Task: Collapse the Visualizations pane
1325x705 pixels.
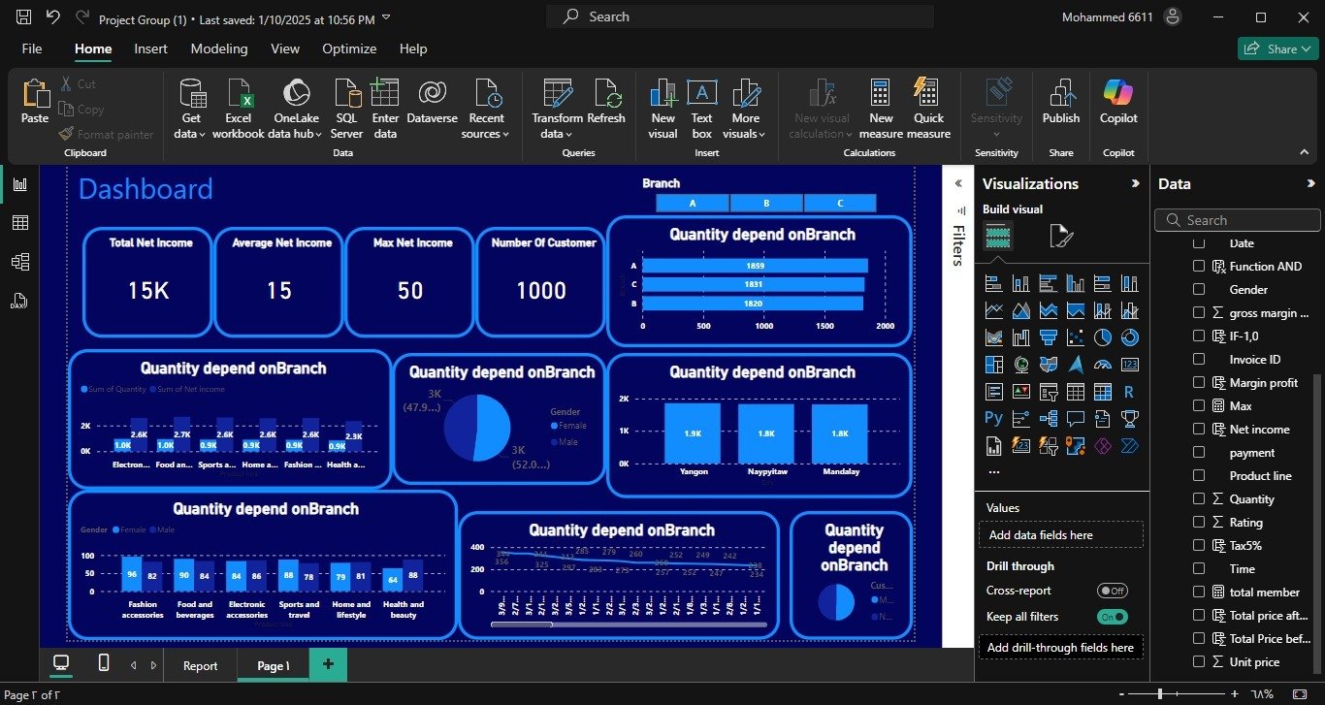Action: (1136, 183)
